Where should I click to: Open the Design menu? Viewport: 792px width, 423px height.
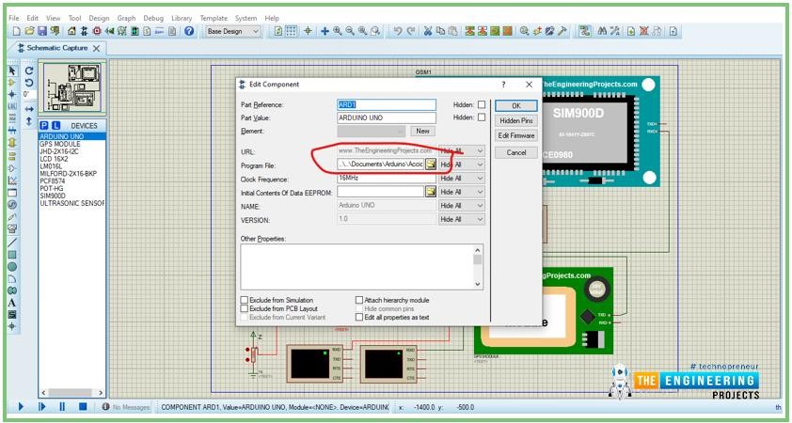point(99,18)
